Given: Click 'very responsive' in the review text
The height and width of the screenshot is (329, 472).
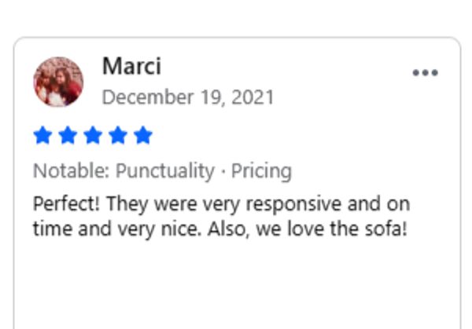Looking at the screenshot, I should click(x=271, y=204).
